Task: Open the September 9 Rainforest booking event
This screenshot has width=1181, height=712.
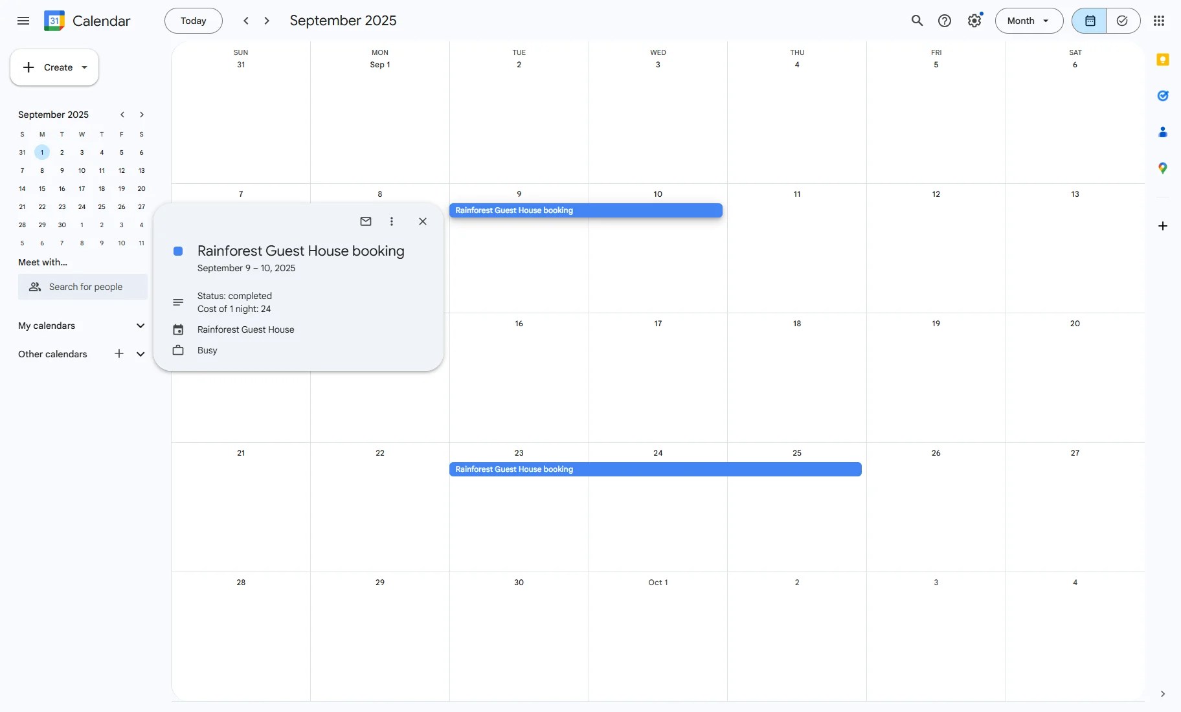Action: 586,210
